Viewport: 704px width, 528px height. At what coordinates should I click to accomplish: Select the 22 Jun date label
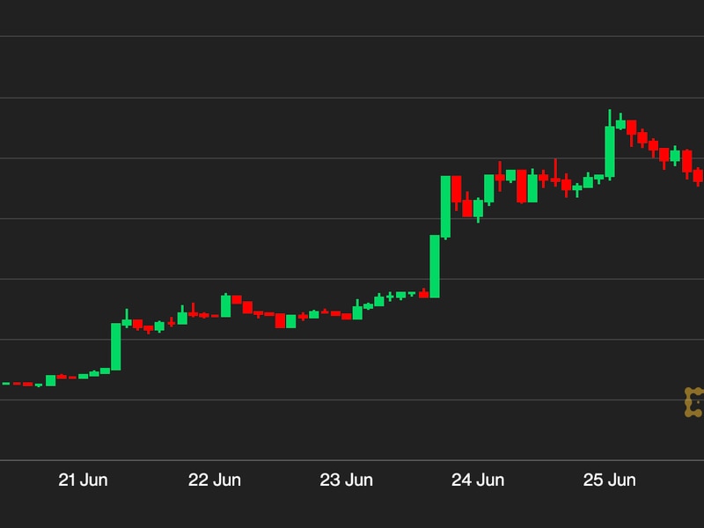click(215, 480)
